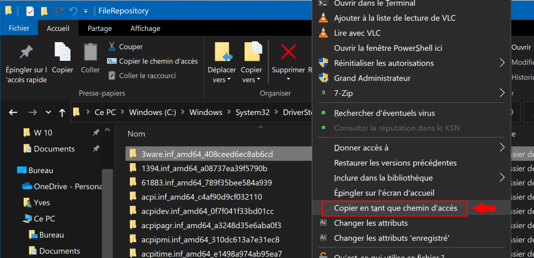Click the Up one level arrow
534x258 pixels.
62,112
